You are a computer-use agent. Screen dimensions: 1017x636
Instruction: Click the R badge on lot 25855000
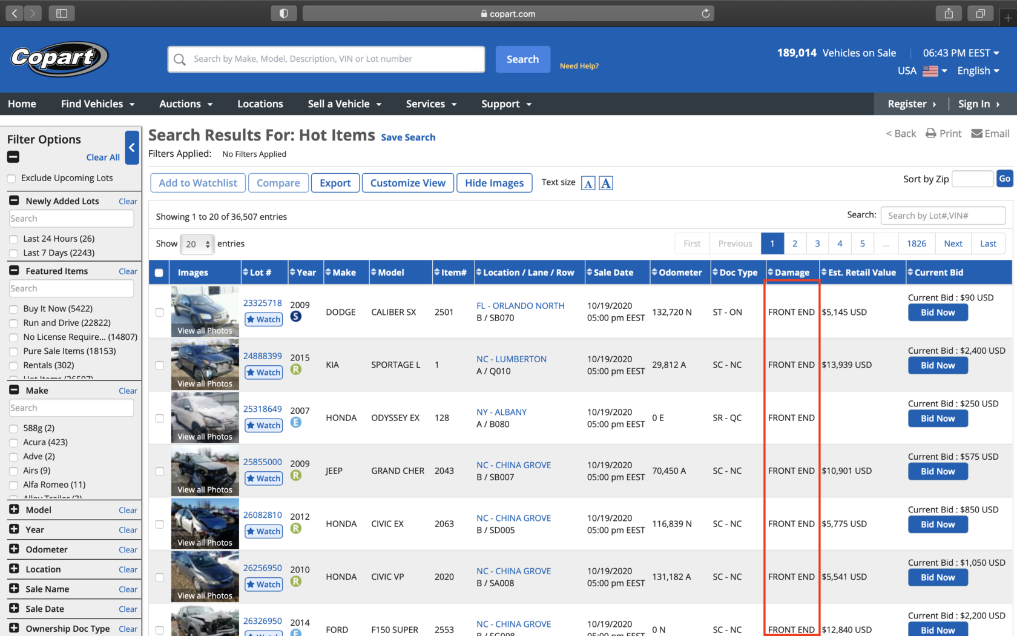pyautogui.click(x=296, y=475)
